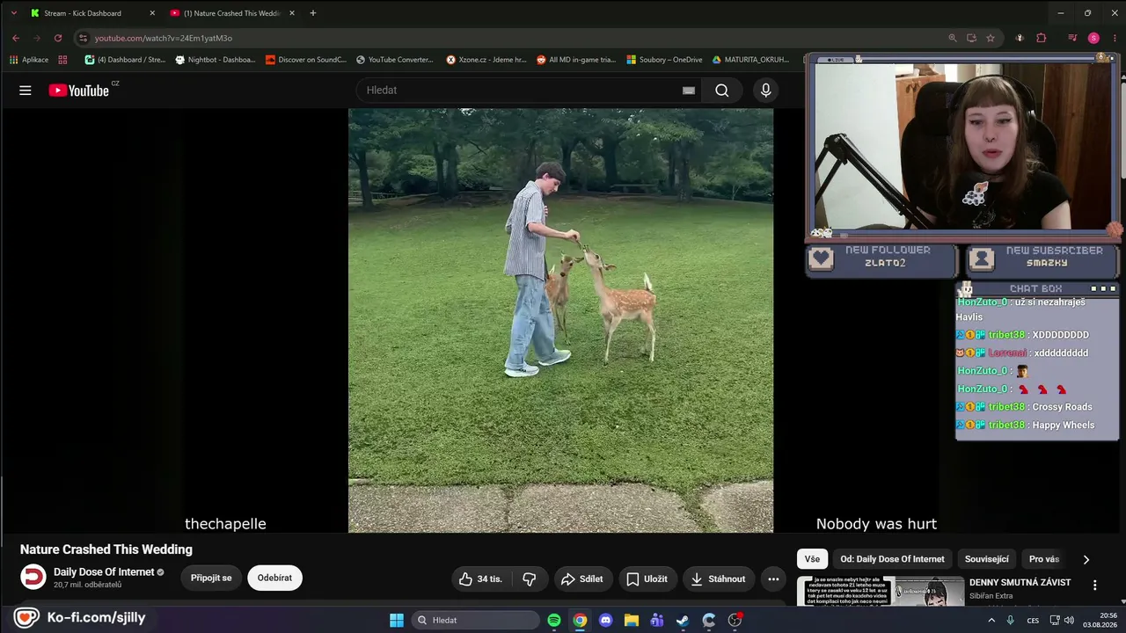Open the Chrome profile avatar
This screenshot has height=633, width=1126.
1093,38
